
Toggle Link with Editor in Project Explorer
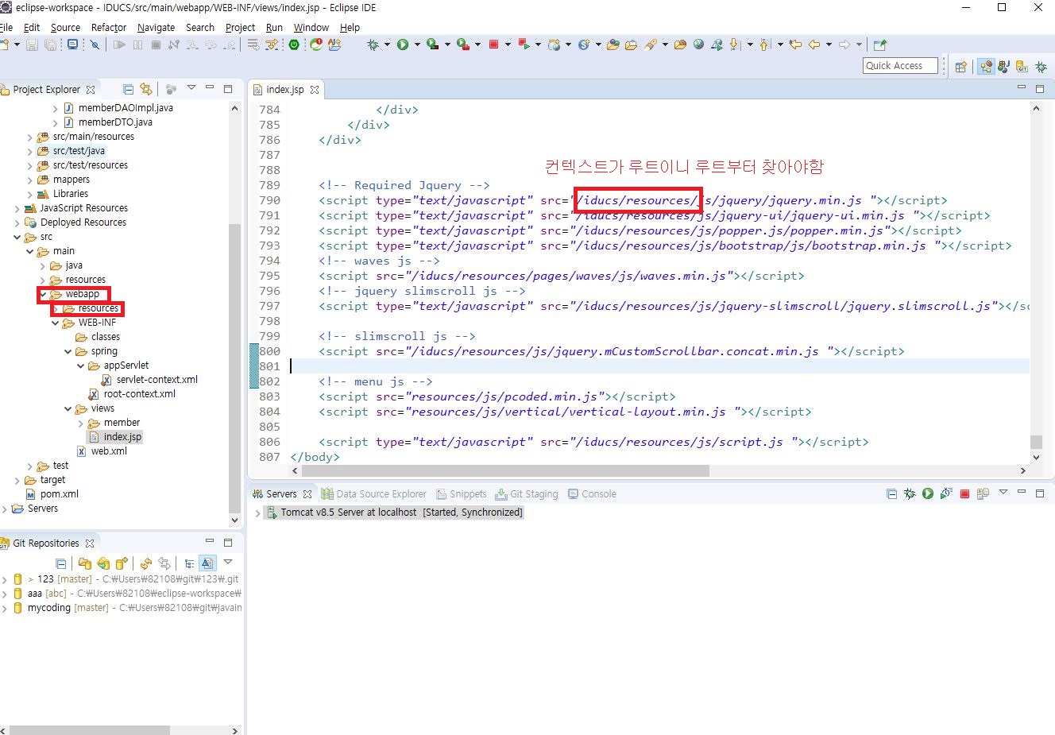[146, 89]
